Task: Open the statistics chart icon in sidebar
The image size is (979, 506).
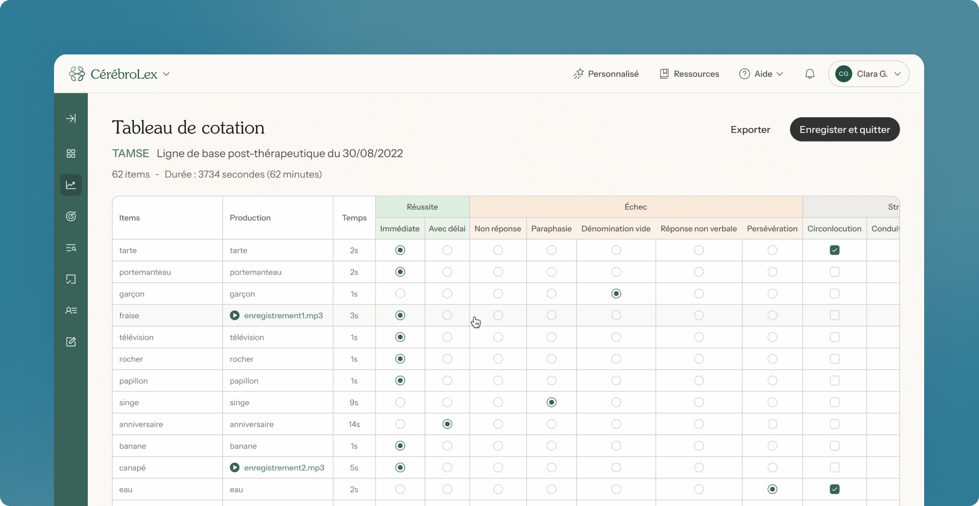Action: pos(71,185)
